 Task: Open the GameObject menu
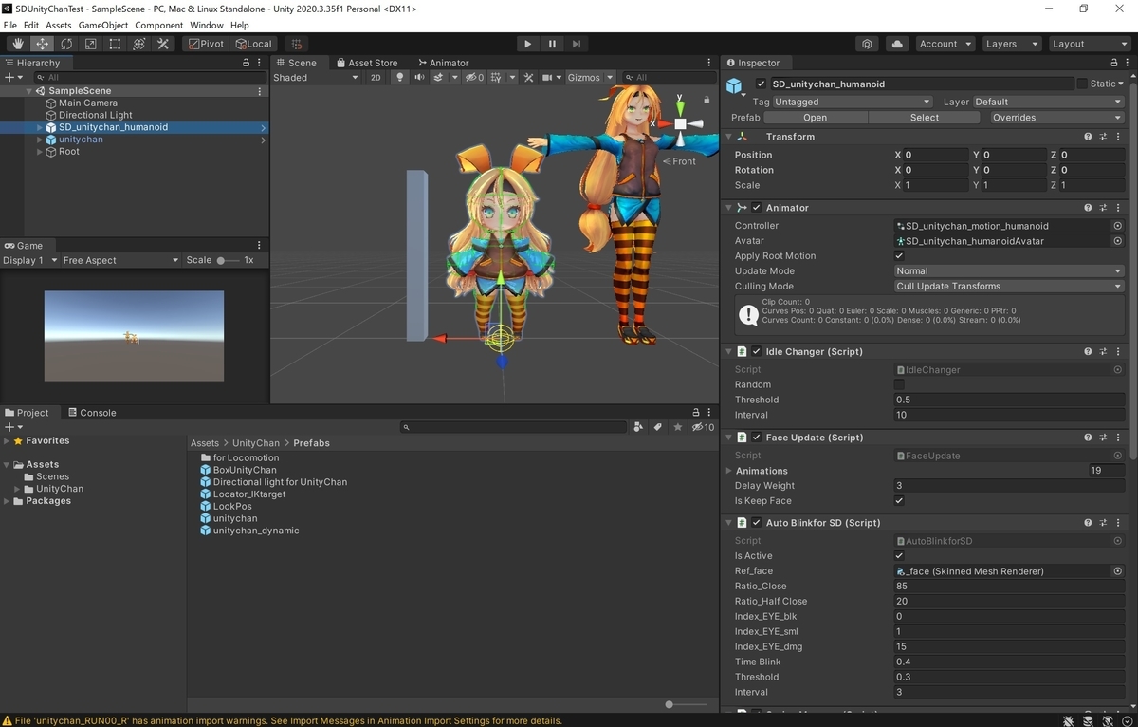103,25
